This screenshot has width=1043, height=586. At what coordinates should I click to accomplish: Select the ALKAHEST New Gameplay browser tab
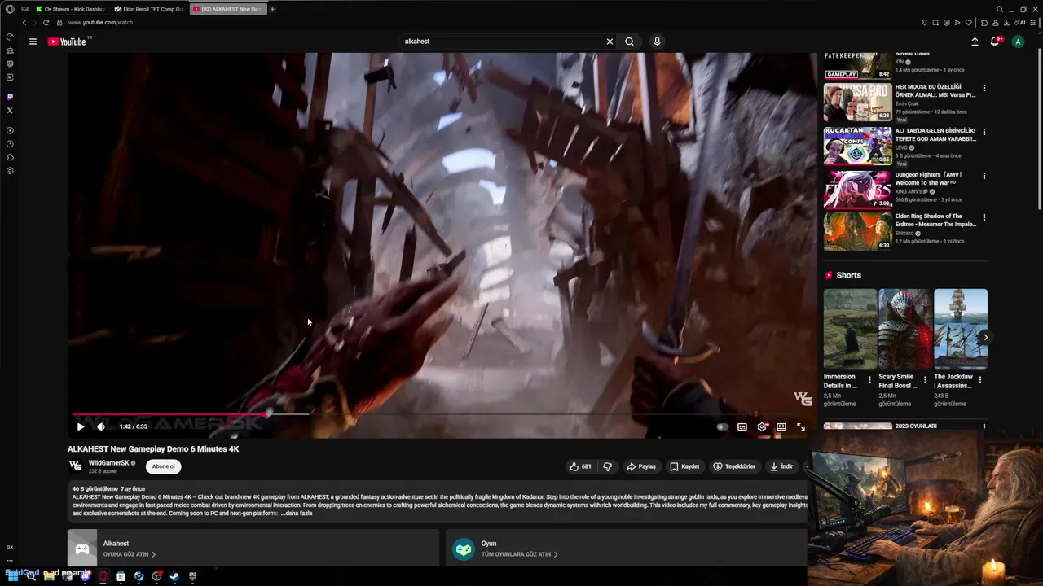coord(227,9)
